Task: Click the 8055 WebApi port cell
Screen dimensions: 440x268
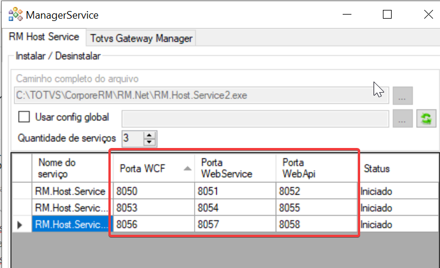Action: (316, 207)
